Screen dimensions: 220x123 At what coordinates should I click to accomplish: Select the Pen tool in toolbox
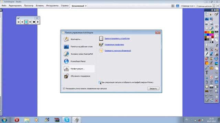point(207,54)
